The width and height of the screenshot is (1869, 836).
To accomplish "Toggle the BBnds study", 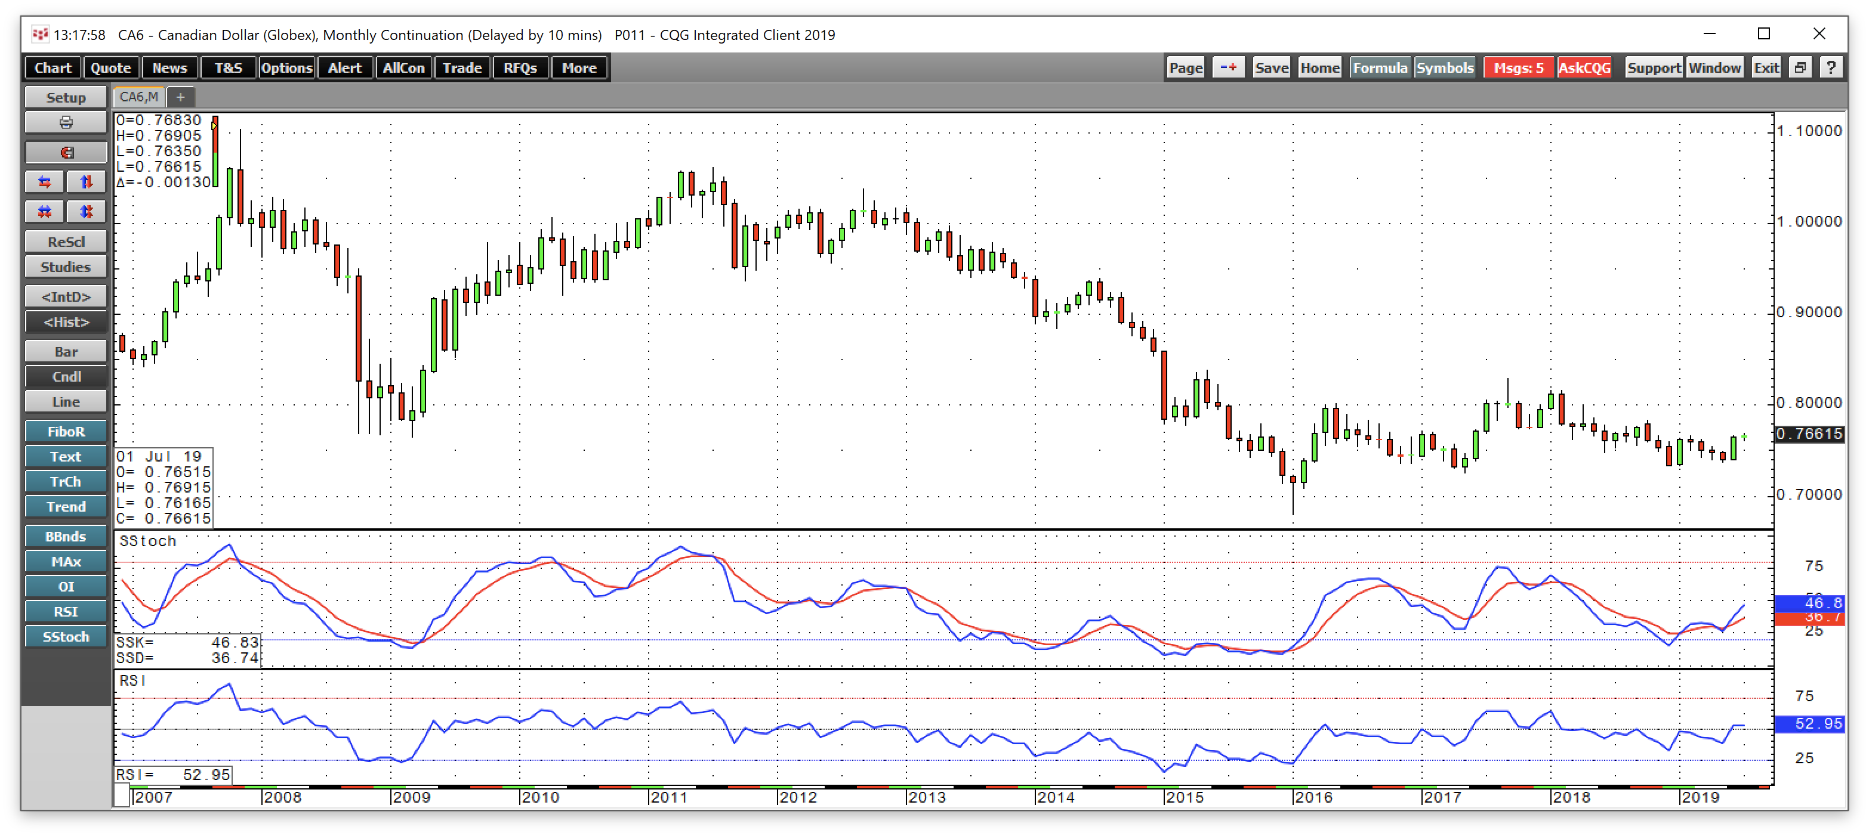I will pos(66,537).
